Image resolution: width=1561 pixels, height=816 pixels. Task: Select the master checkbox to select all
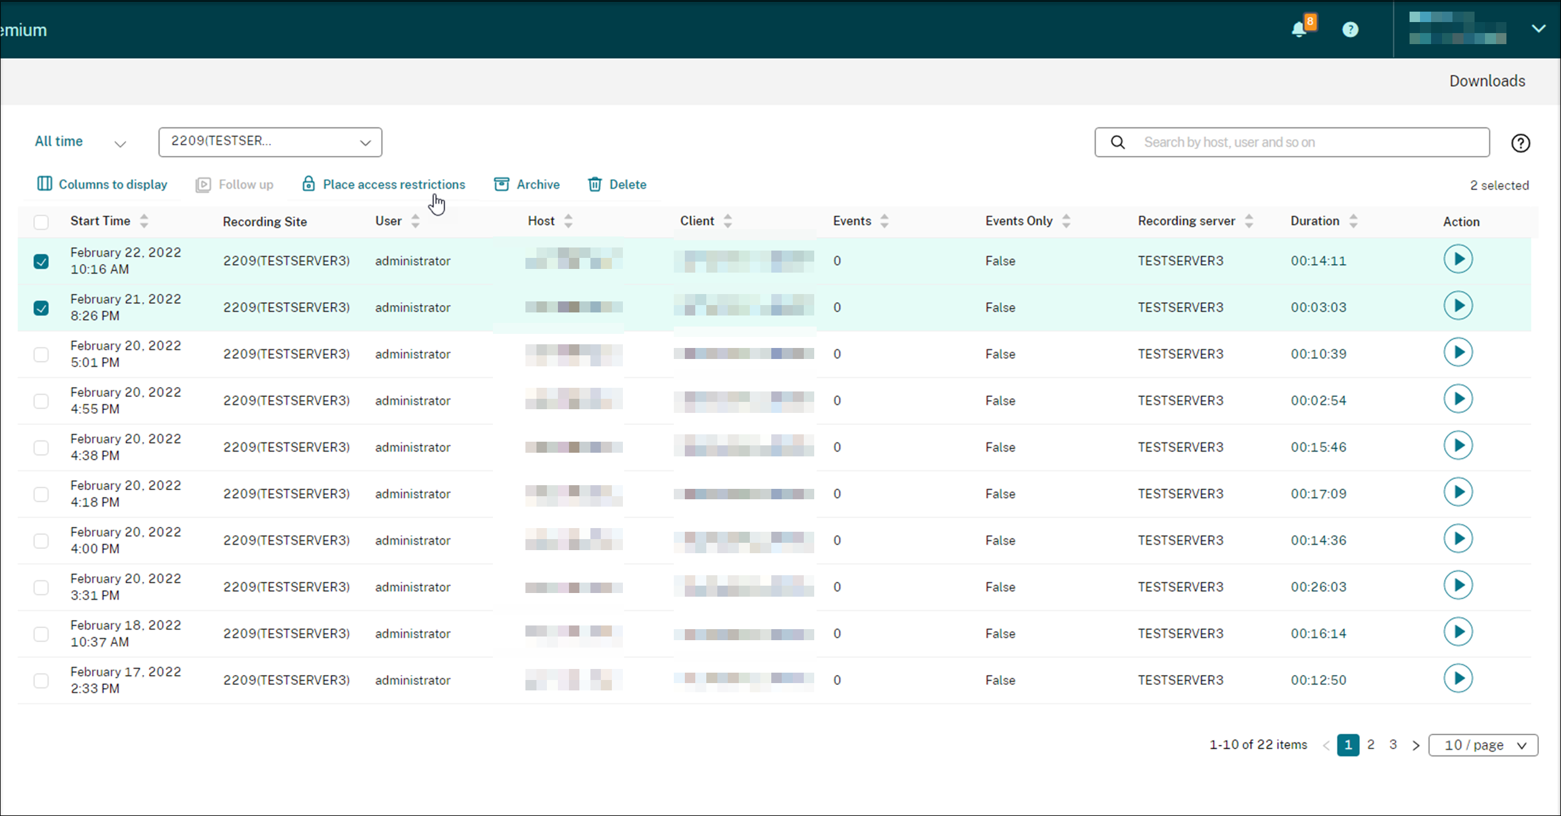pos(41,220)
